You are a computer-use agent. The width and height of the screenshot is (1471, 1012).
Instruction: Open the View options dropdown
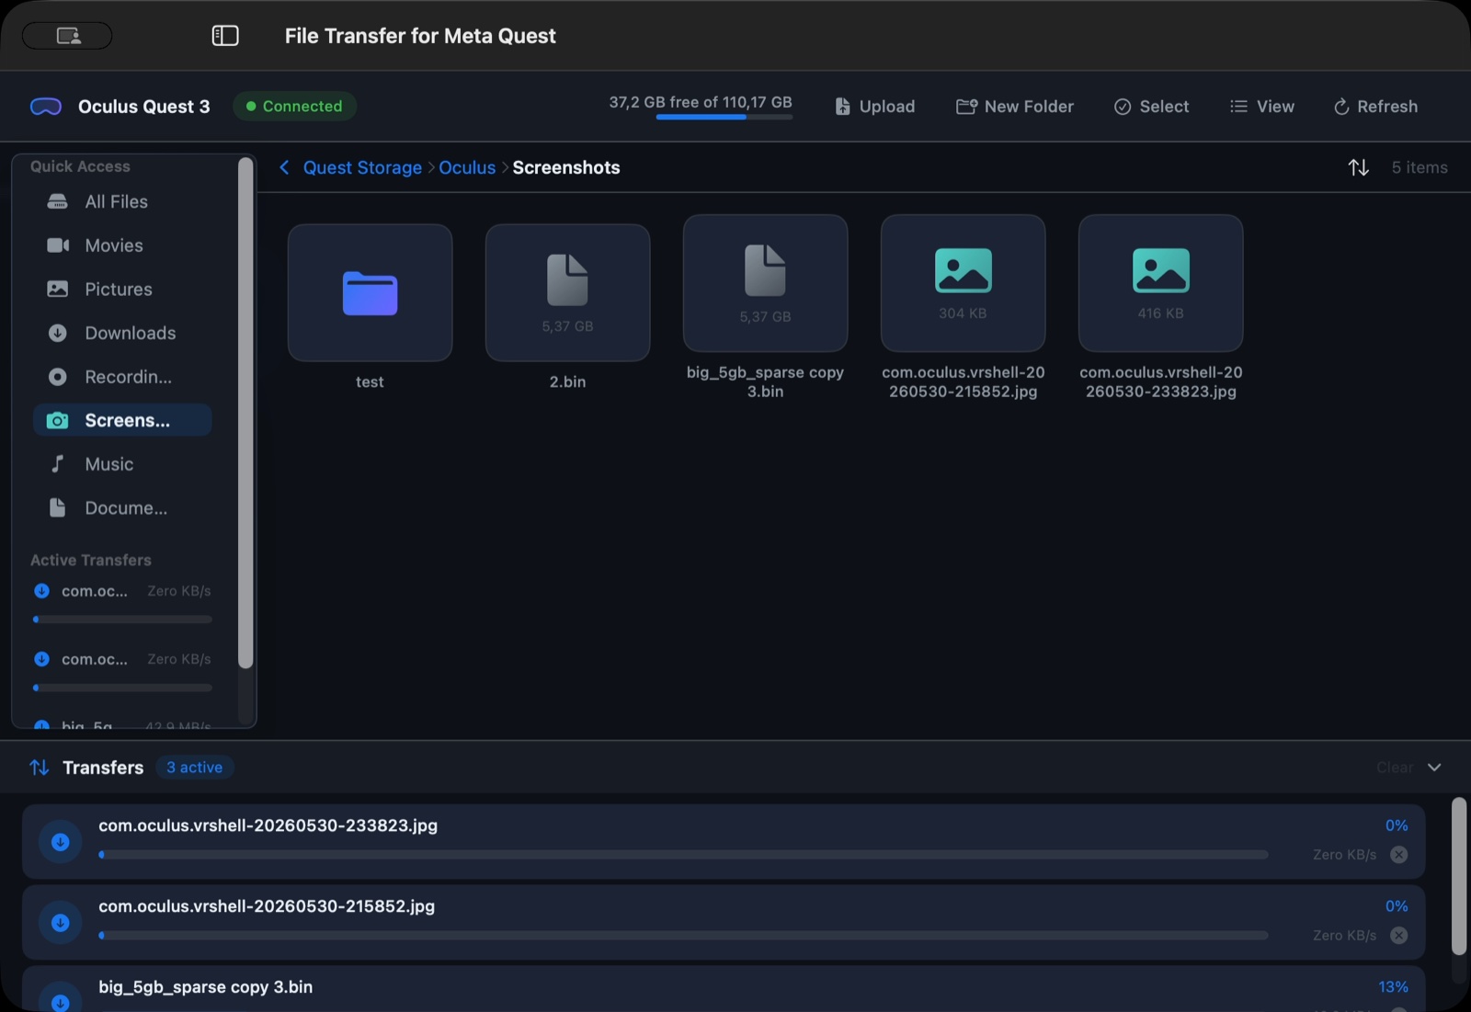click(1261, 107)
